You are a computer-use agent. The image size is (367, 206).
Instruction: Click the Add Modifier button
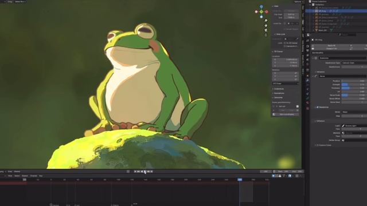point(318,53)
